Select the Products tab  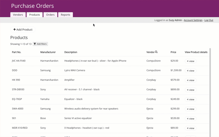(34, 15)
